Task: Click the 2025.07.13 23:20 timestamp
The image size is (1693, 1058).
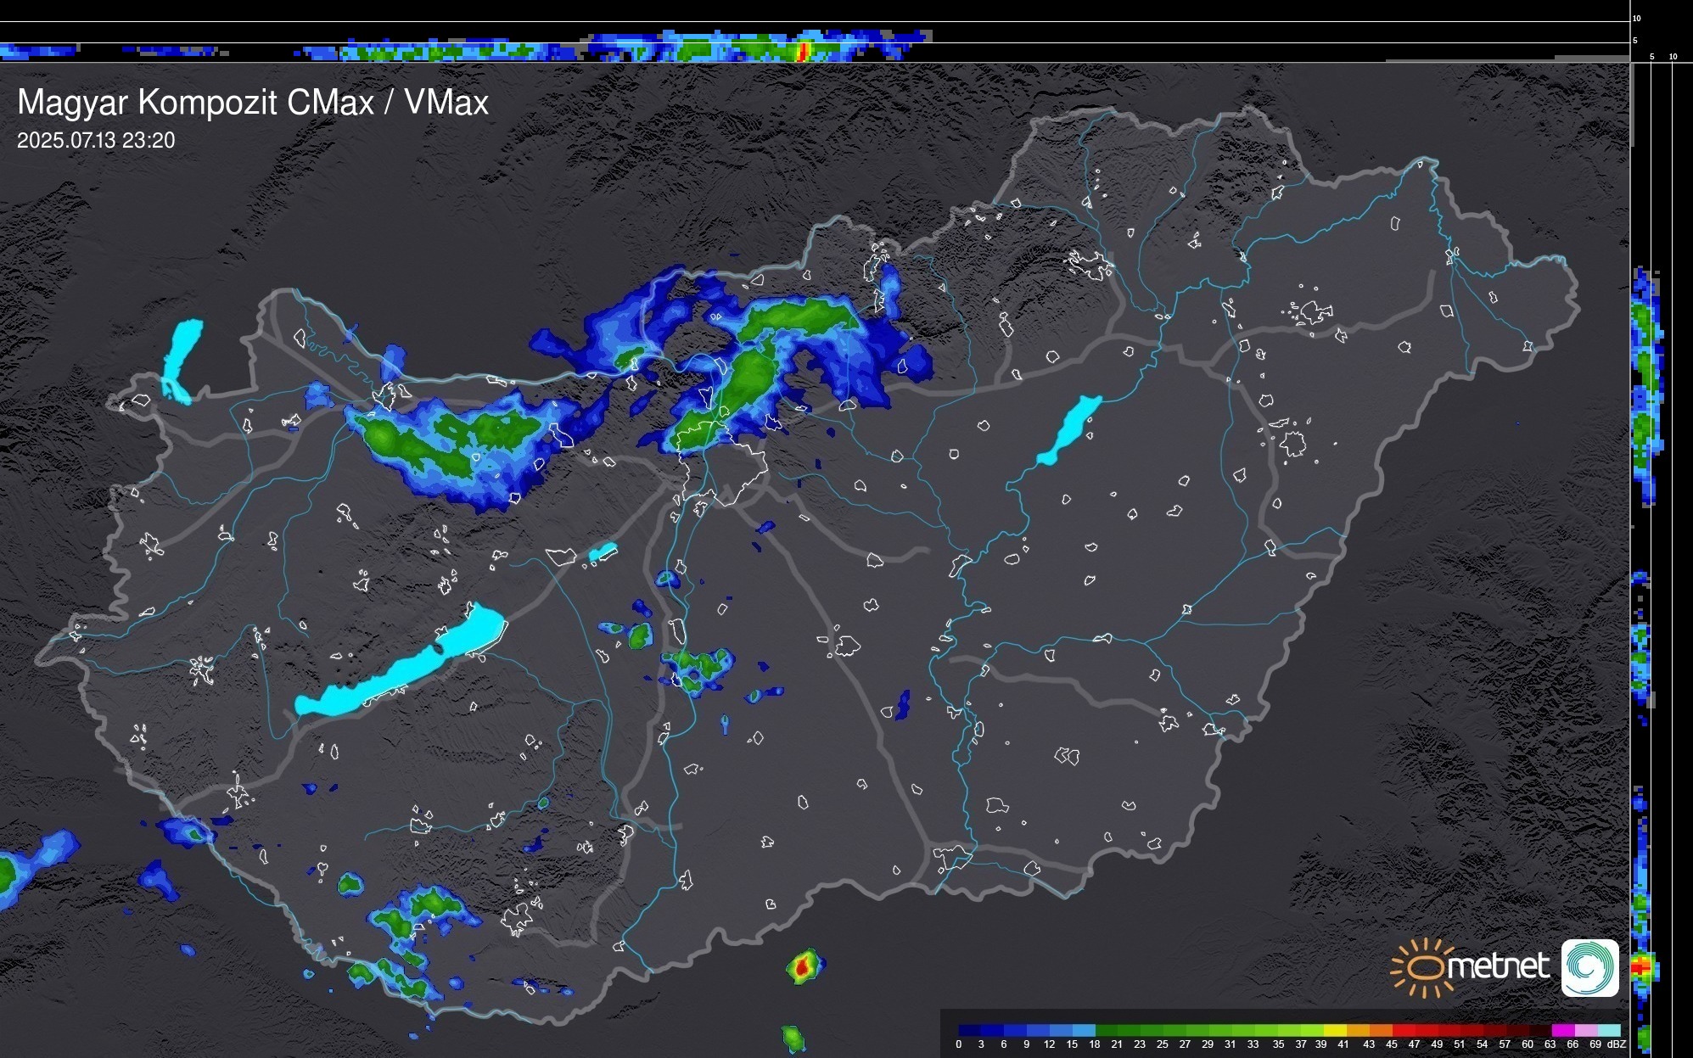Action: point(96,141)
